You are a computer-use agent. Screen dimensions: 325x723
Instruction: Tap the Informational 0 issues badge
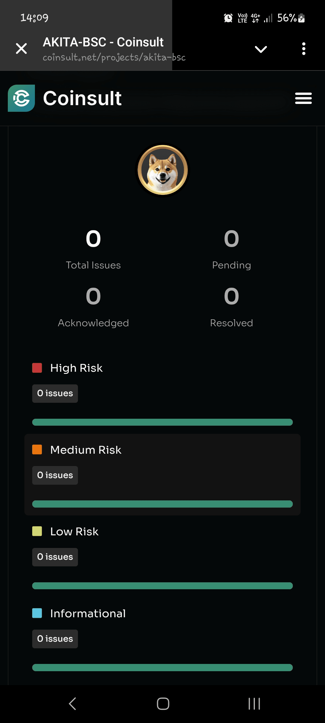click(x=55, y=639)
